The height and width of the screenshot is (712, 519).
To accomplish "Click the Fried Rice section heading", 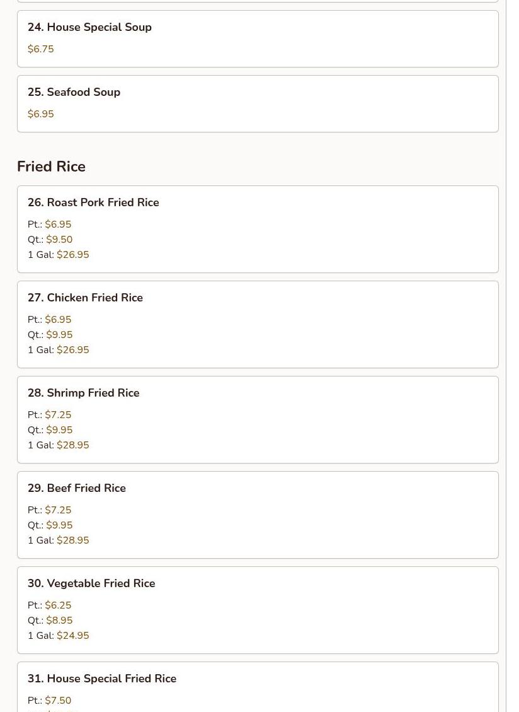I will pyautogui.click(x=51, y=166).
